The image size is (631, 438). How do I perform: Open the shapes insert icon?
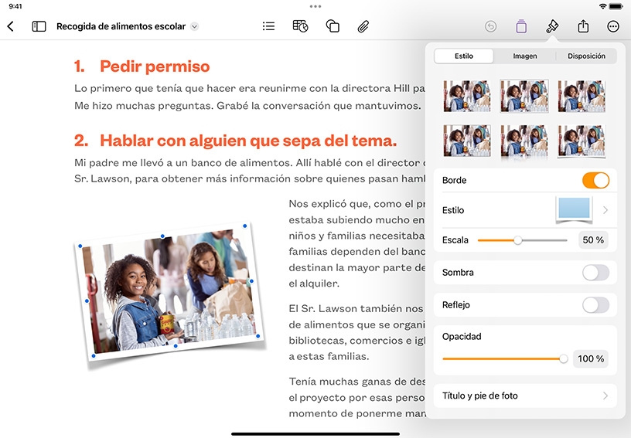(x=333, y=26)
